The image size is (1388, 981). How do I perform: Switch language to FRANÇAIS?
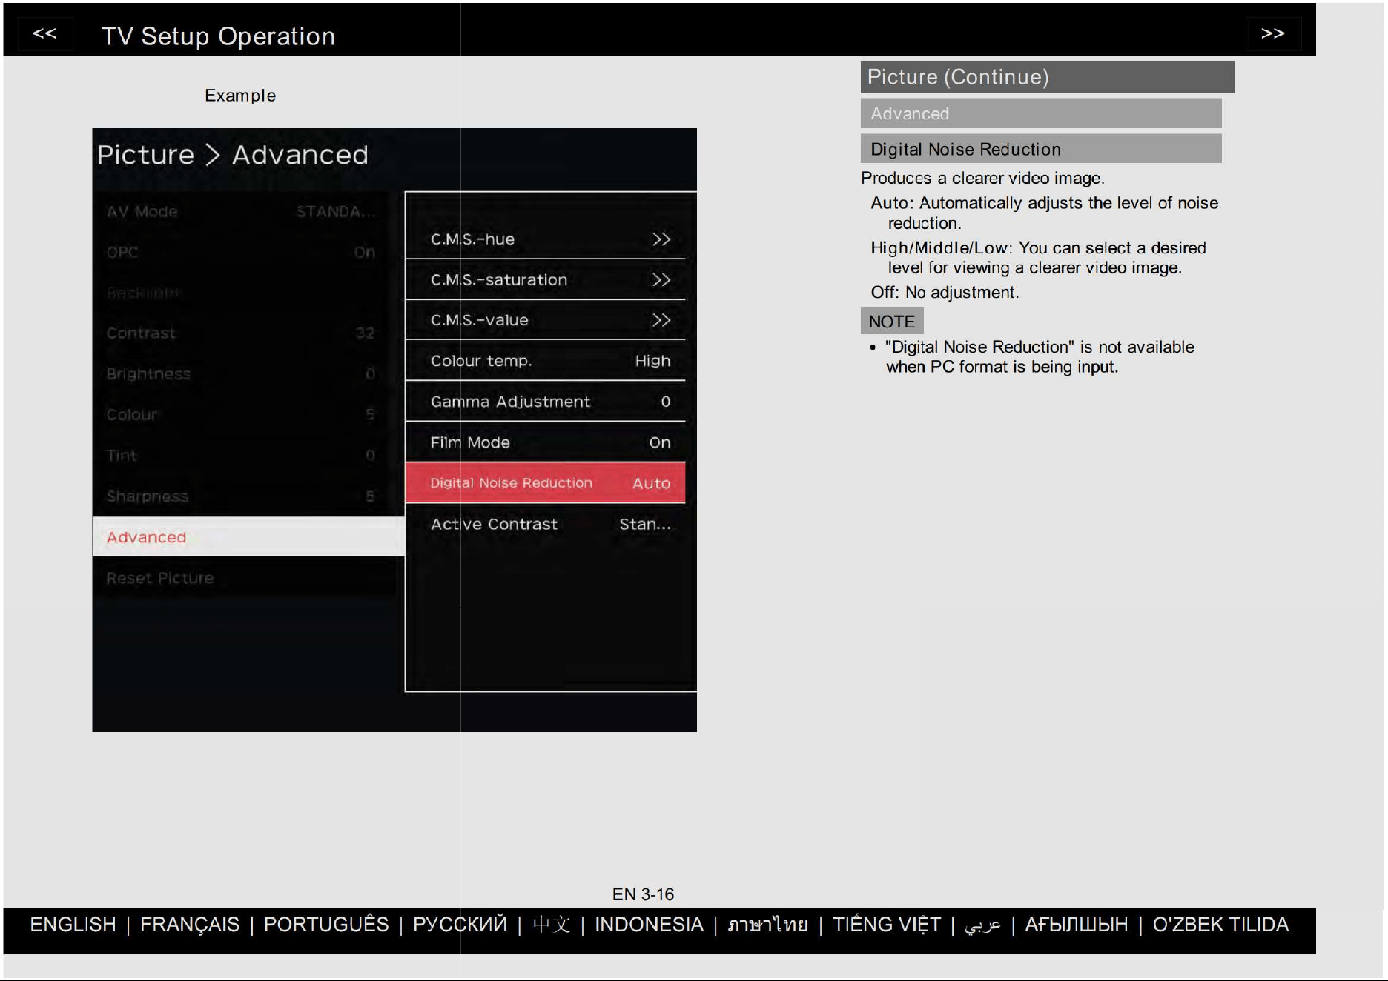click(x=190, y=925)
